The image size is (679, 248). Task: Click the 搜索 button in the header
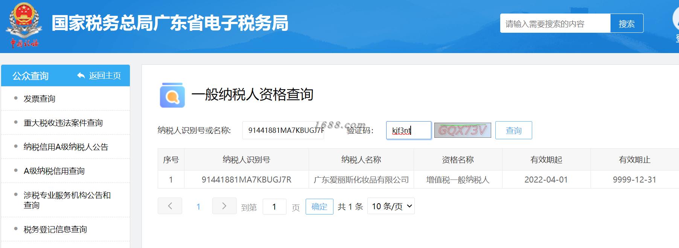tap(627, 23)
